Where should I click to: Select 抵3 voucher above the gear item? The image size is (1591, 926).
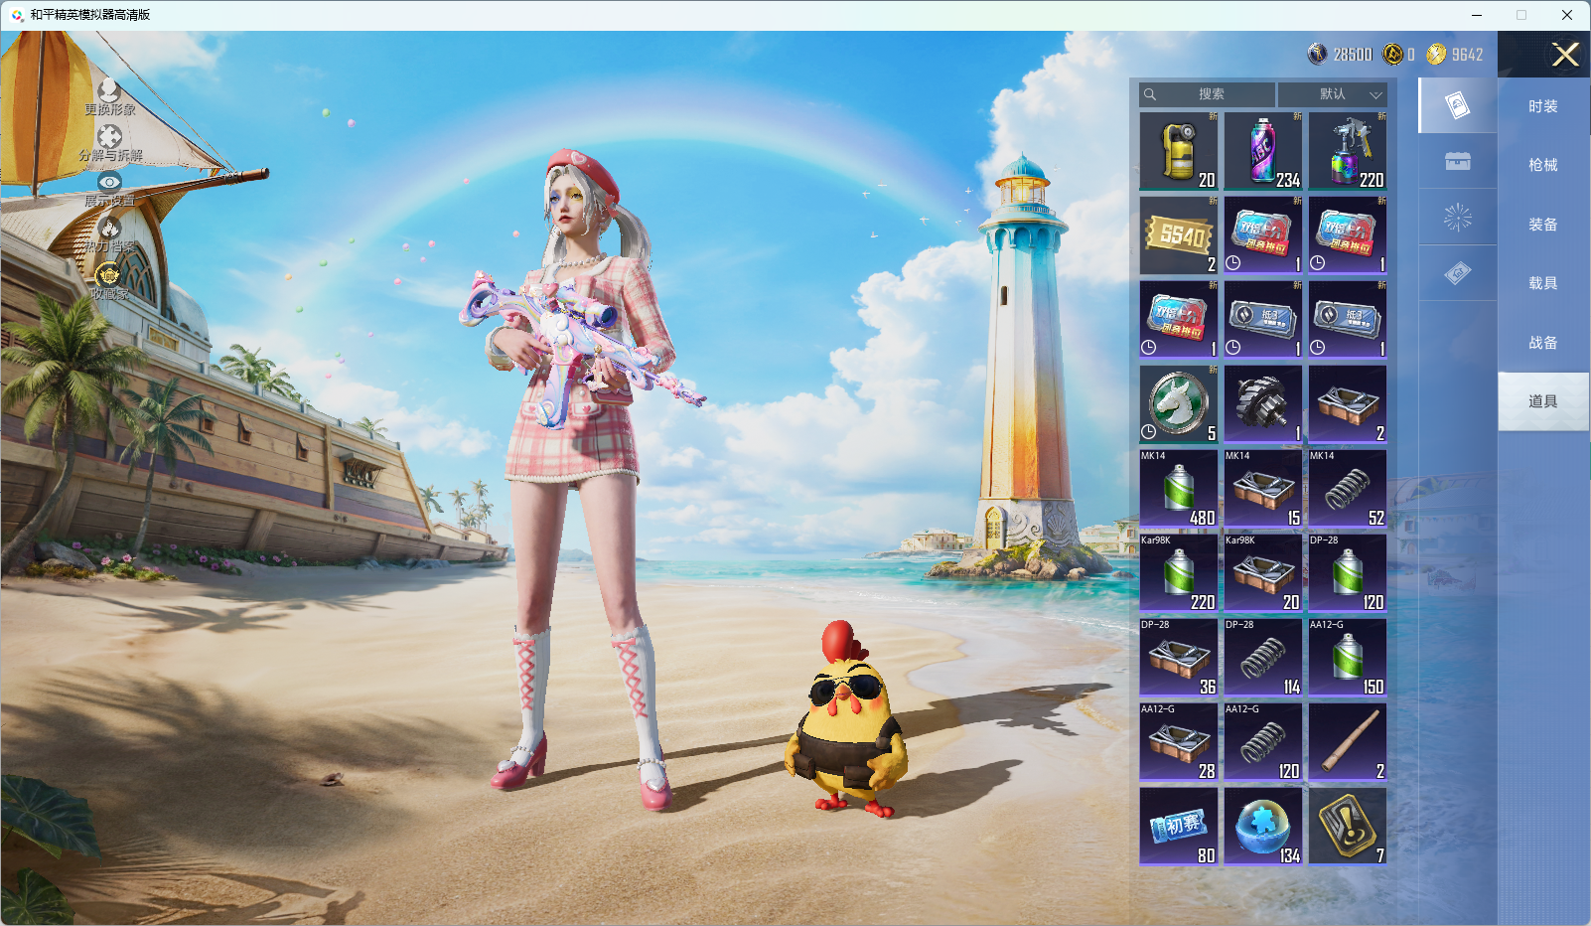pos(1263,320)
